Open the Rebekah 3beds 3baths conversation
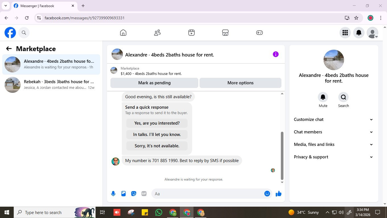The width and height of the screenshot is (387, 218). (x=51, y=85)
